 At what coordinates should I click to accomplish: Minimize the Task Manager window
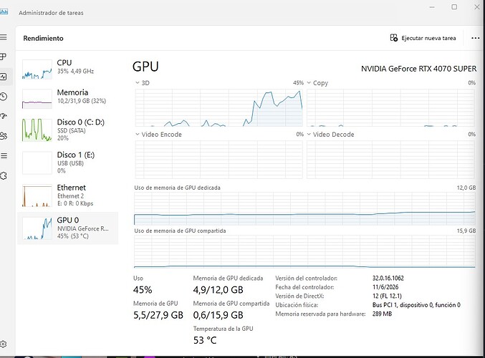(x=432, y=7)
